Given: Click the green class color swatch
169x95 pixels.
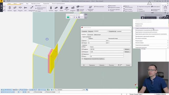Looking at the screenshot, I should click(68, 17).
